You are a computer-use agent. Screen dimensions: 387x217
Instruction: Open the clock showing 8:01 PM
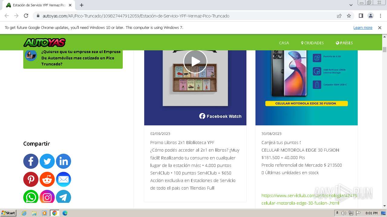[371, 213]
